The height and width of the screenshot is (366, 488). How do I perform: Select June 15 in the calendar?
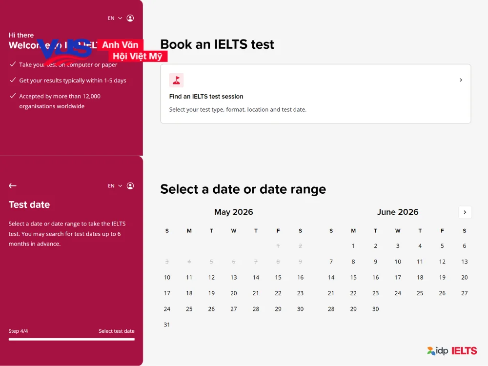point(353,277)
